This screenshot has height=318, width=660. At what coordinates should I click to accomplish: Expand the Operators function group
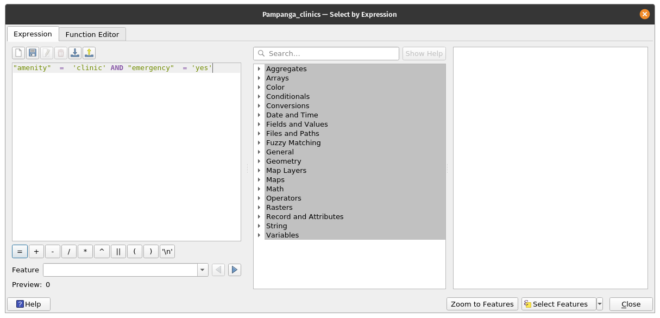coord(259,198)
